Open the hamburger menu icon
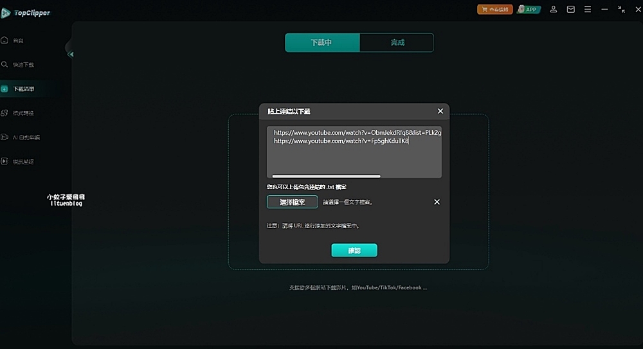Image resolution: width=643 pixels, height=349 pixels. click(588, 9)
